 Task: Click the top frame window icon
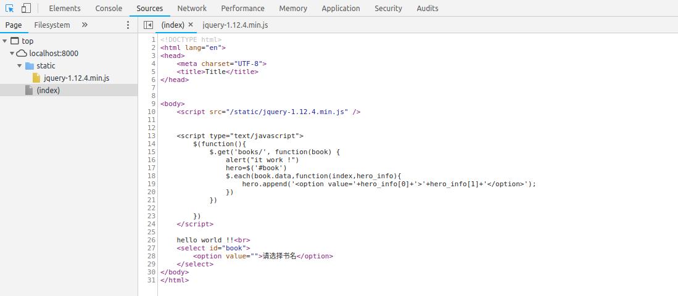(x=15, y=41)
